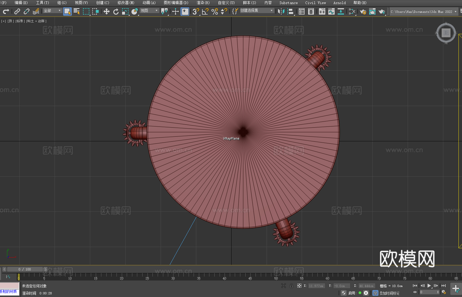Viewport: 462px width, 297px height.
Task: Click the 添加时间标记 label
Action: tap(389, 293)
